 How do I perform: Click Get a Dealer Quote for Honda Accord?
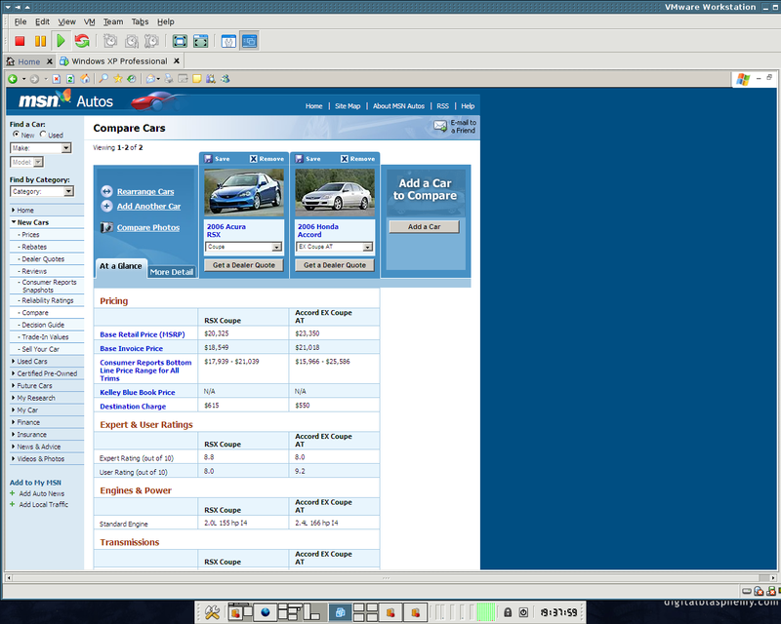(335, 265)
